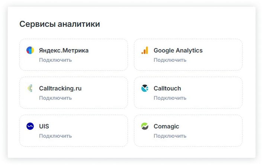263x166 pixels.
Task: Select the Яндекс.Метрика service name
Action: (x=64, y=50)
